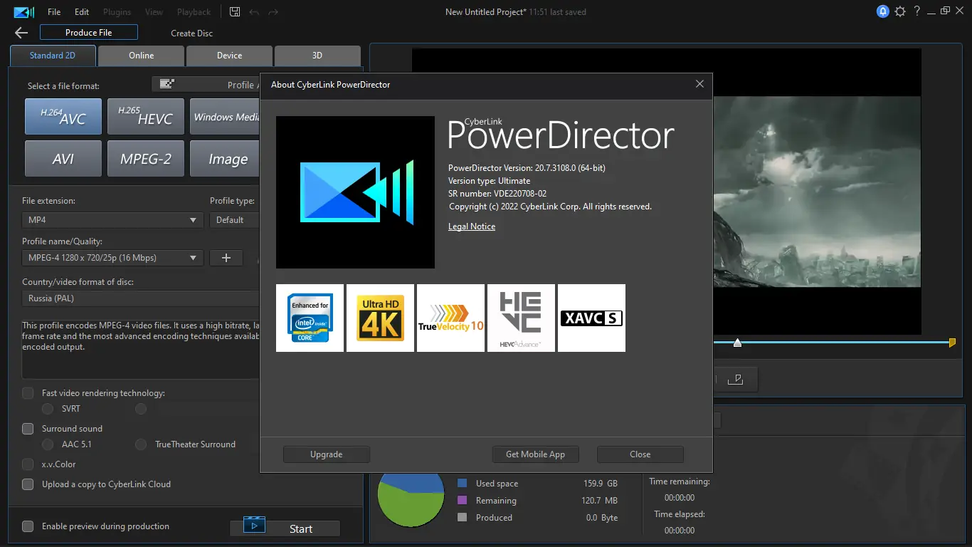
Task: Select the H.265 HEVC file format
Action: click(x=146, y=116)
